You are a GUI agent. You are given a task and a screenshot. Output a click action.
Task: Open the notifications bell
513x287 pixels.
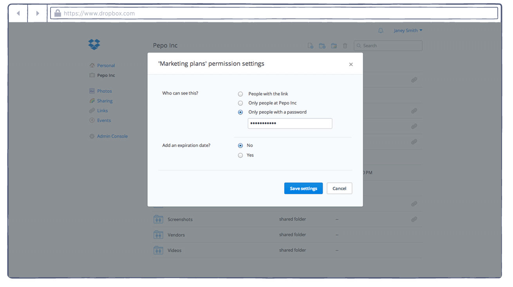[380, 30]
